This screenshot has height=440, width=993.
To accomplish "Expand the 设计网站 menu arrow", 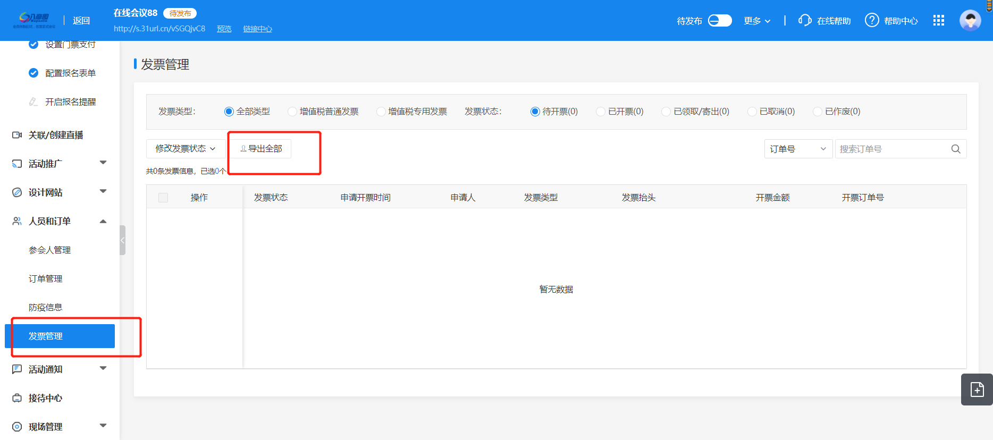I will [x=103, y=191].
